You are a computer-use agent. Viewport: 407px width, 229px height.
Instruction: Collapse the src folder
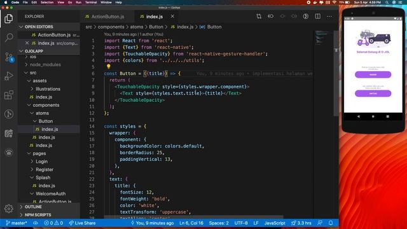(x=49, y=73)
